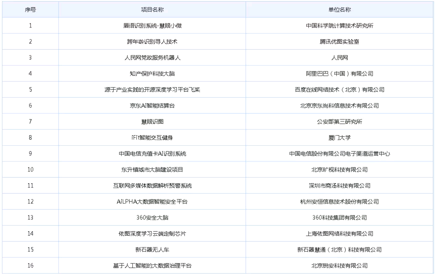Viewport: 436px width, 276px height.
Task: Select the project 人民网党政服务机器人
Action: (152, 58)
